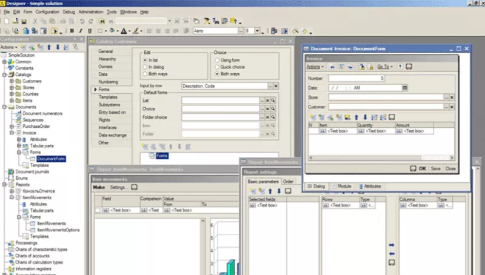Click the Make button in Item movements
This screenshot has width=485, height=275.
point(99,187)
